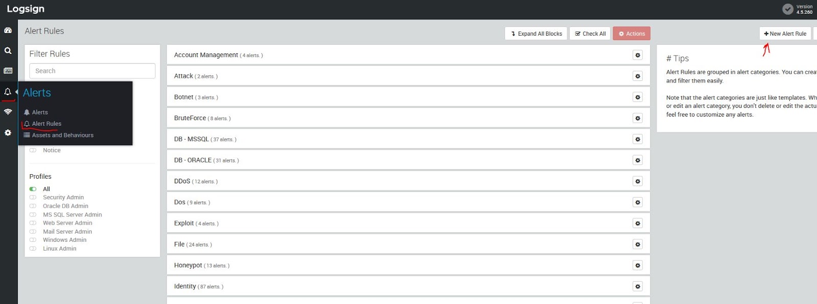Expand the Attack alert category
817x304 pixels.
pos(184,76)
